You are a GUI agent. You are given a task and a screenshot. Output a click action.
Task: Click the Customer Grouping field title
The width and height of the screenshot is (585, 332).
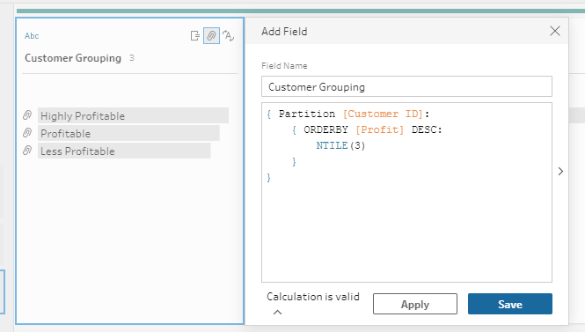(73, 58)
